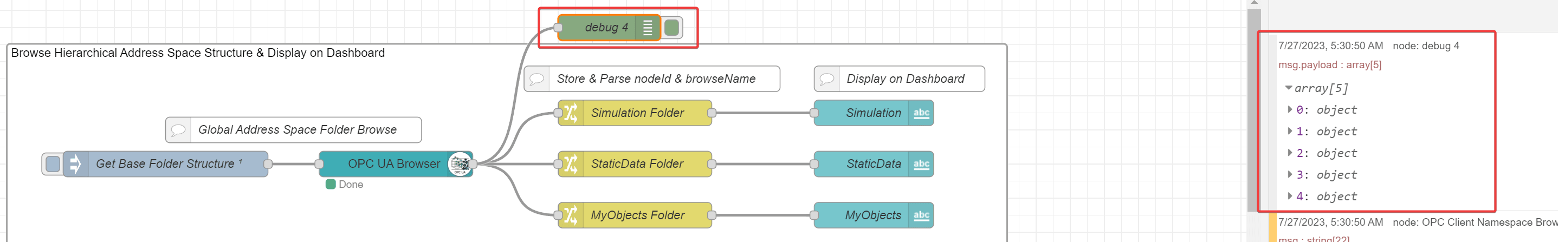Click the debug 4 node list icon
The height and width of the screenshot is (242, 1558).
tap(647, 28)
